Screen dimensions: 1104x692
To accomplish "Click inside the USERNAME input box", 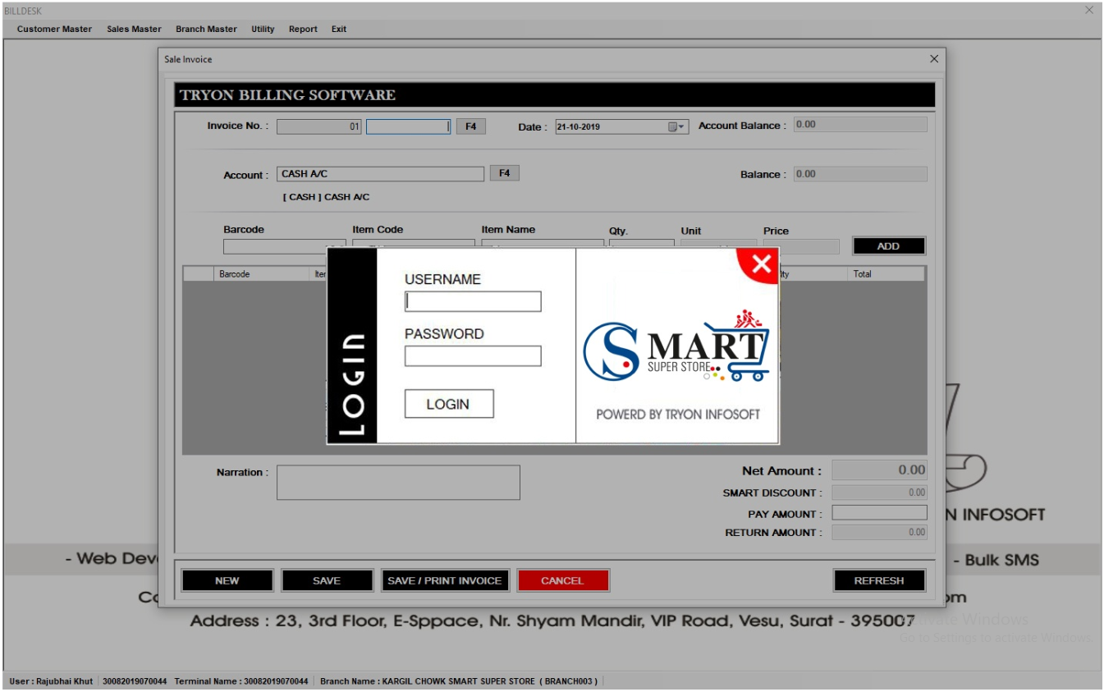I will [x=472, y=301].
